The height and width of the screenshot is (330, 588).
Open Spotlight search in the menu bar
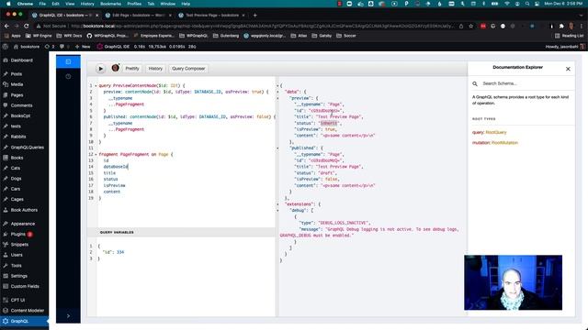tap(527, 4)
